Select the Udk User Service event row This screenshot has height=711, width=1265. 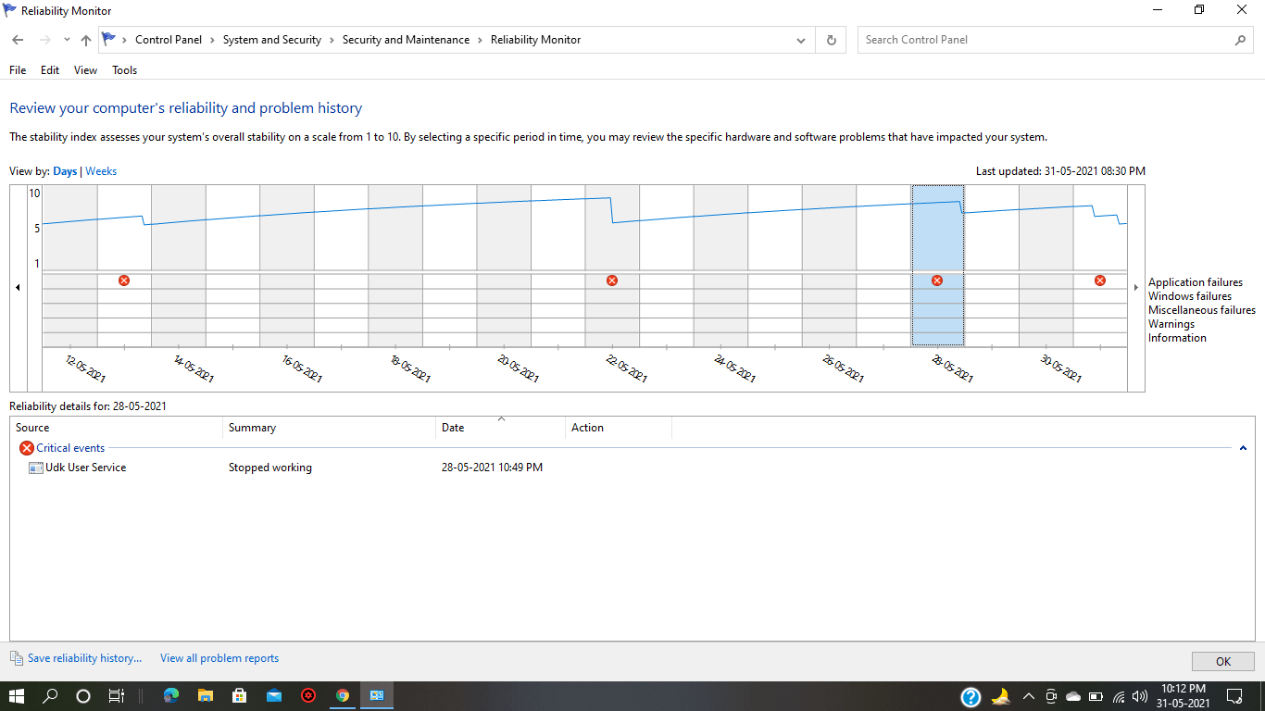pyautogui.click(x=632, y=468)
